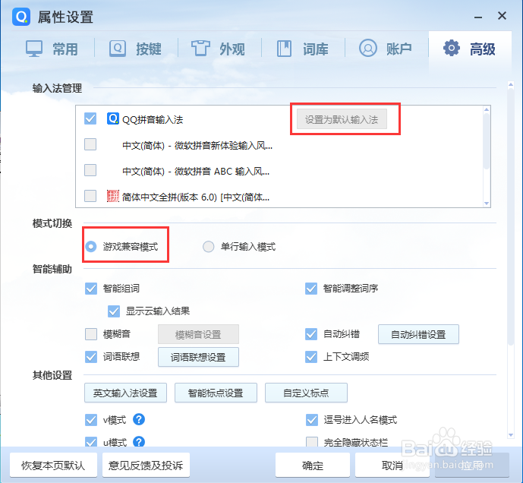Confirm with the 确定 button
523x483 pixels.
[x=313, y=465]
